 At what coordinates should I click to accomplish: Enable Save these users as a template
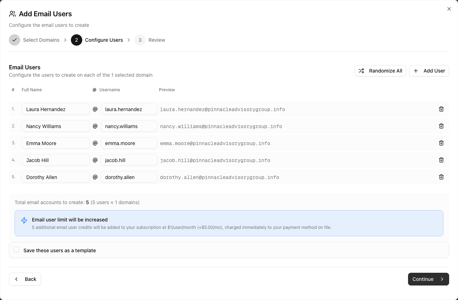pos(16,250)
